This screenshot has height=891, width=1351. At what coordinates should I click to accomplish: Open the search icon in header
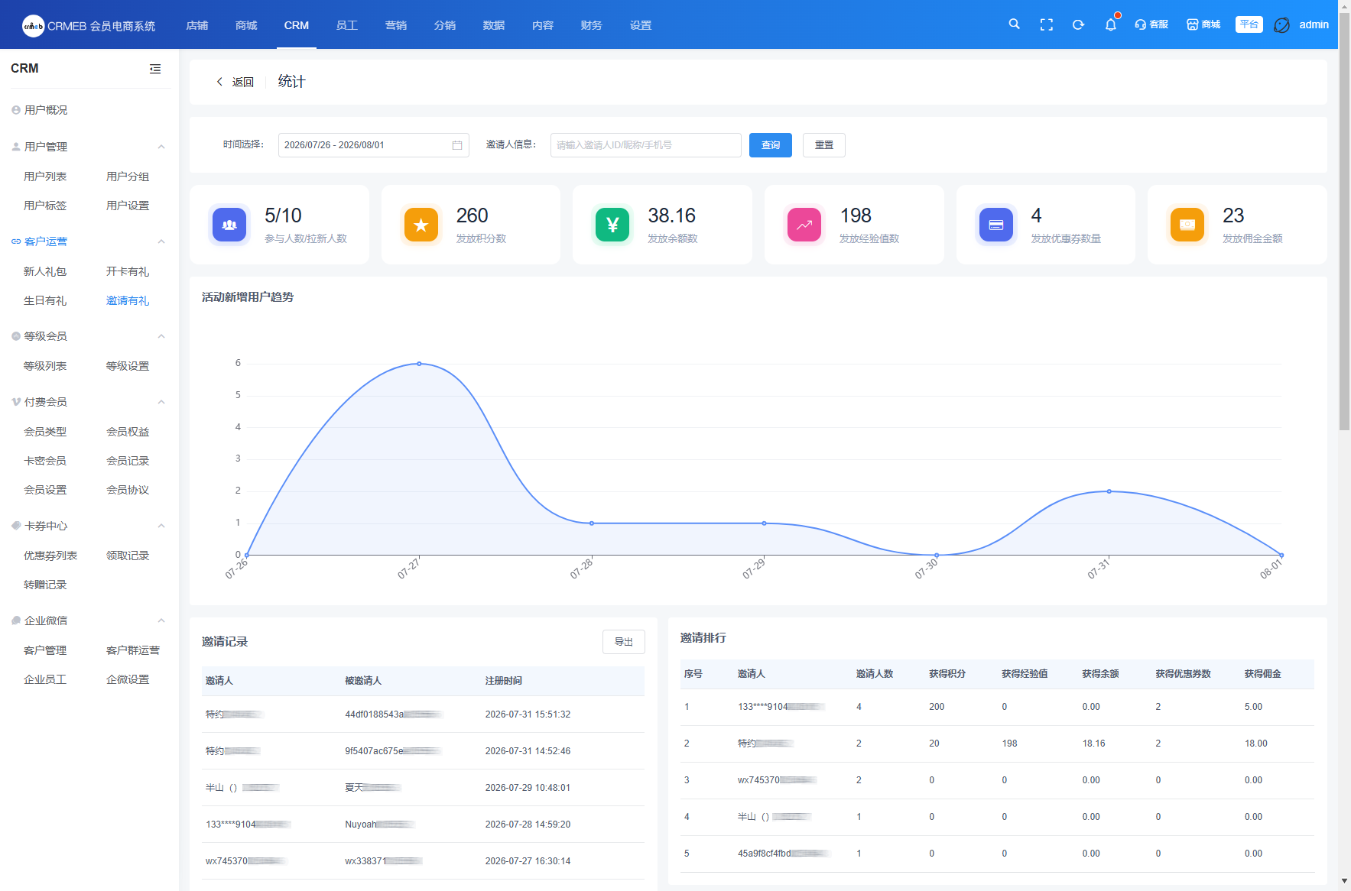(1014, 24)
